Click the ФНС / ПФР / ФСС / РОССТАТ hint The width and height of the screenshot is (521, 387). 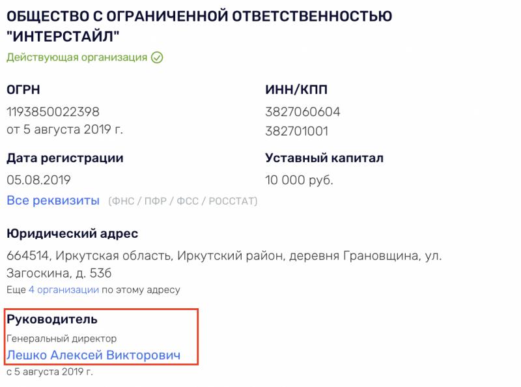tap(183, 201)
